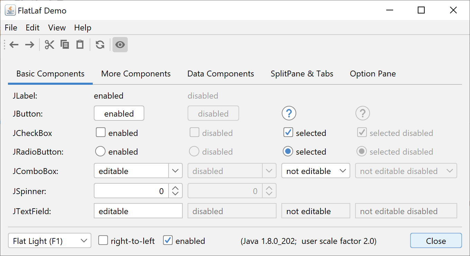
Task: Open the View menu
Action: 57,28
